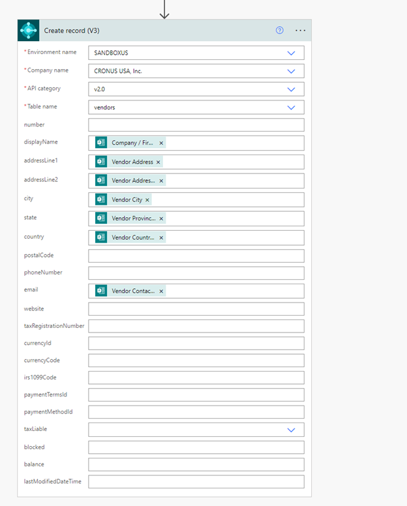
Task: Click the postalCode input field
Action: [x=196, y=256]
